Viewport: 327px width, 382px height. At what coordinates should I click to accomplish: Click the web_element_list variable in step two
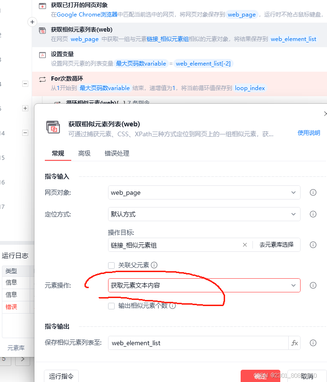click(293, 39)
